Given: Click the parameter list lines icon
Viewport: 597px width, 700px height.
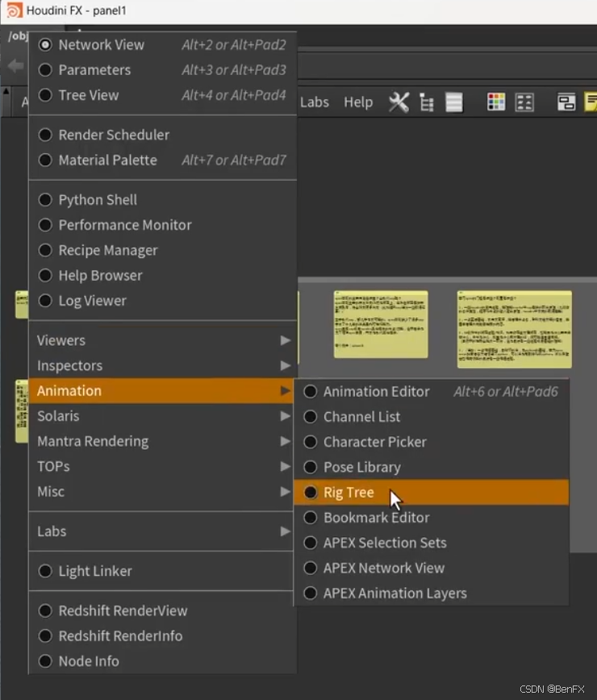Looking at the screenshot, I should [x=454, y=102].
